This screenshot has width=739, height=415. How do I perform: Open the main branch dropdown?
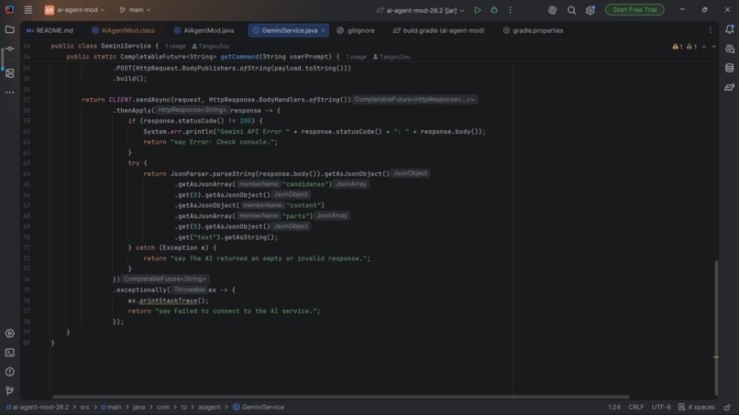pyautogui.click(x=135, y=10)
